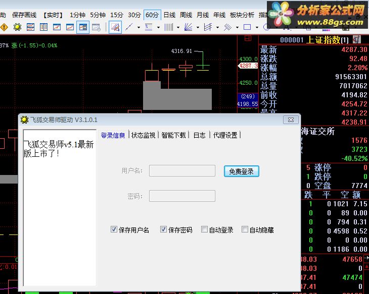The width and height of the screenshot is (369, 294).
Task: Click the 空盘 value 7774
Action: coord(359,186)
